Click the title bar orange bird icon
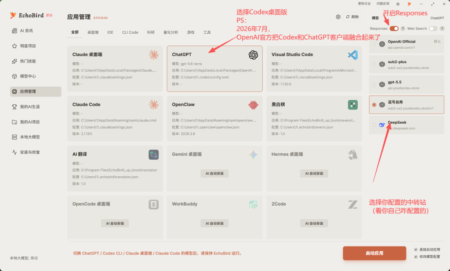The image size is (450, 271). pos(409,4)
